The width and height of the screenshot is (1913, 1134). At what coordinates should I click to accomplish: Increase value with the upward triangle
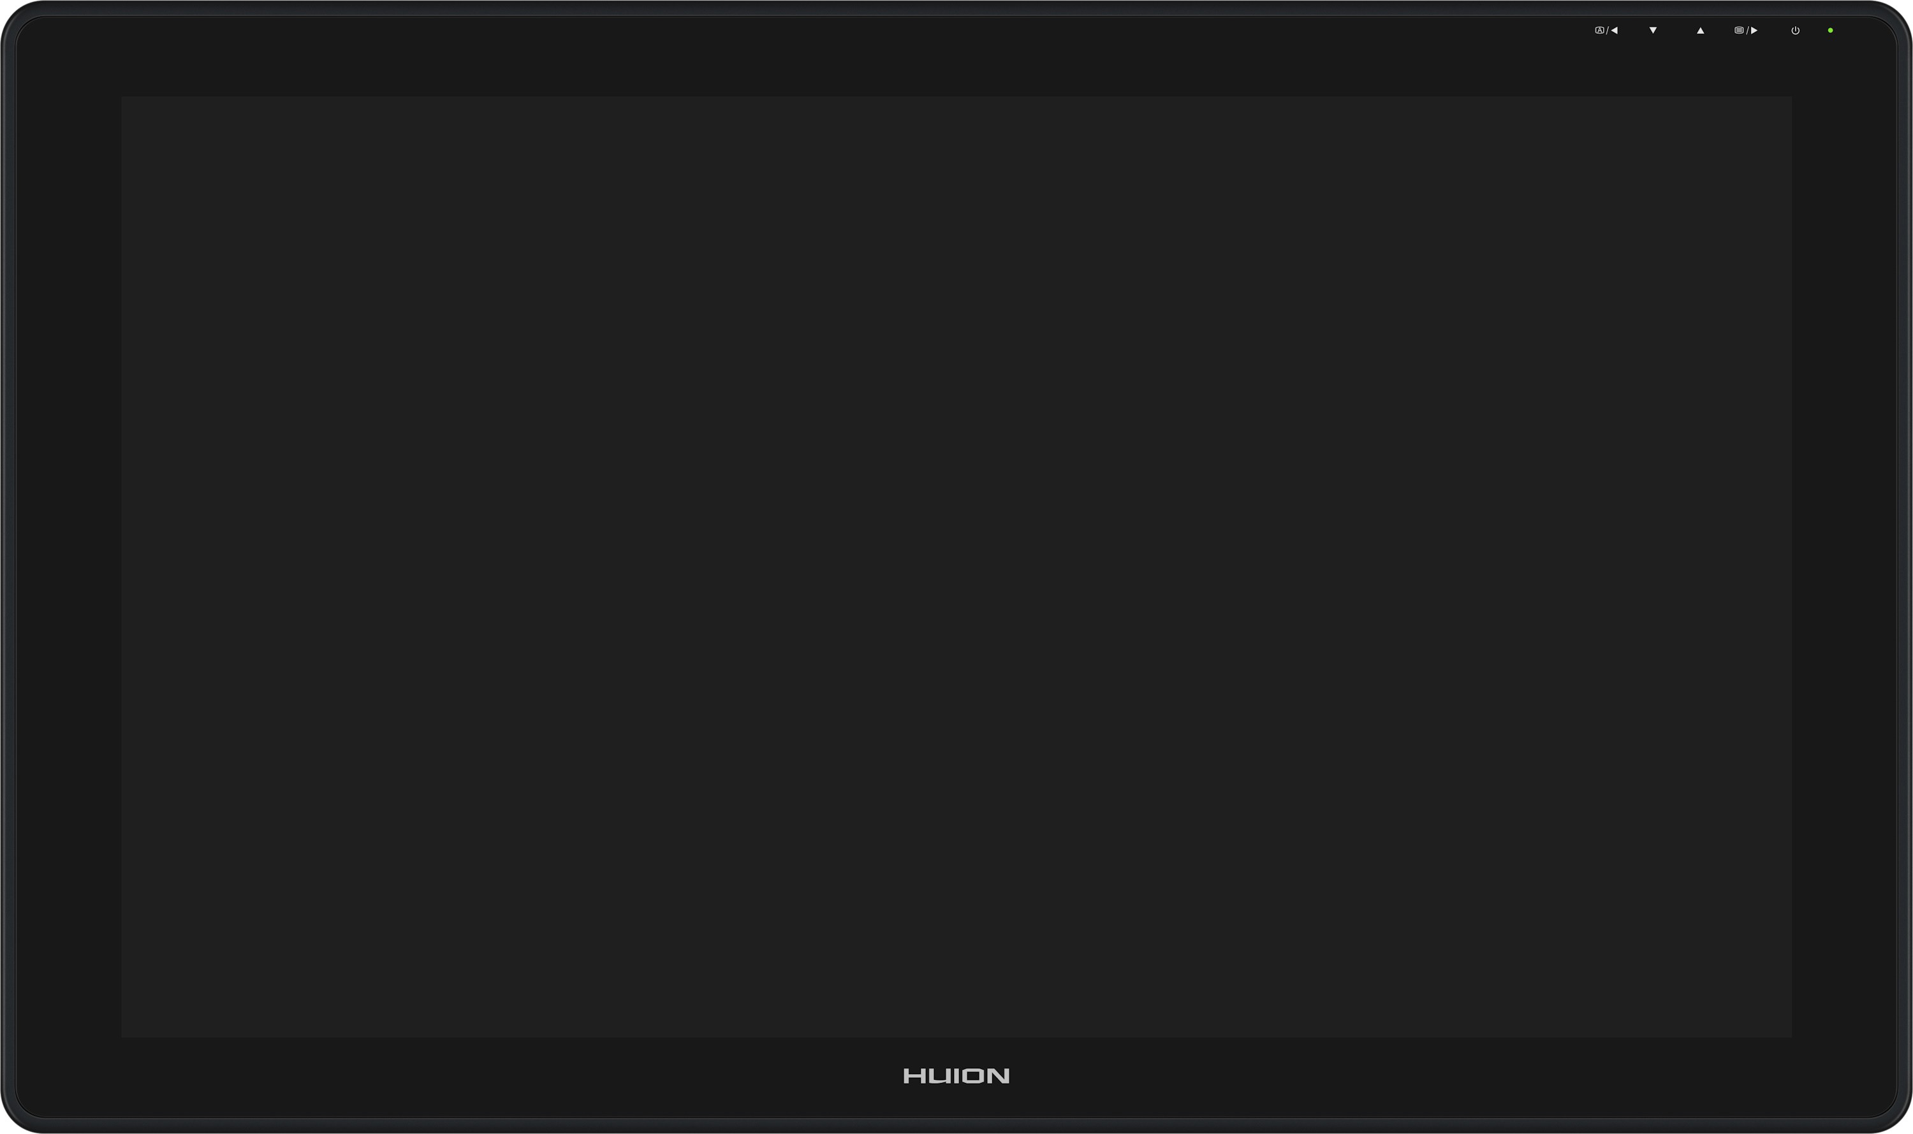point(1701,31)
